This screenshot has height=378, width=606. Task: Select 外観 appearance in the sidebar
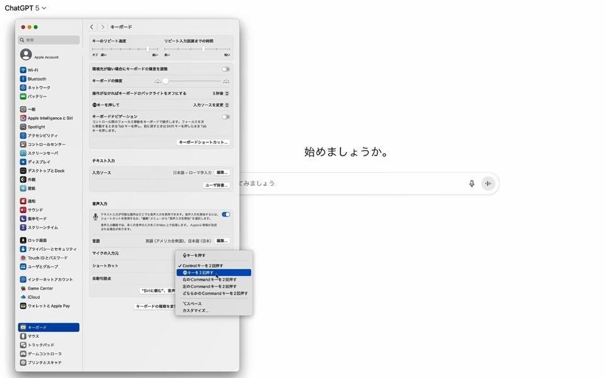(x=49, y=180)
